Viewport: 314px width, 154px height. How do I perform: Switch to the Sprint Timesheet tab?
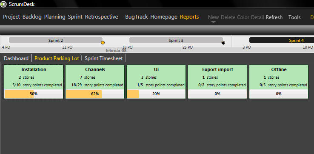coord(104,58)
